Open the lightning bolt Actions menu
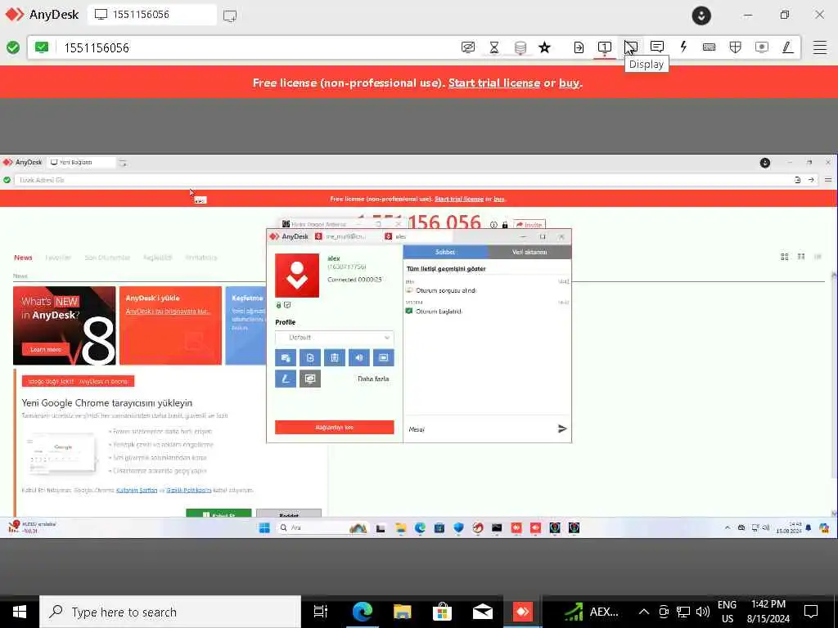The image size is (838, 628). (x=683, y=47)
